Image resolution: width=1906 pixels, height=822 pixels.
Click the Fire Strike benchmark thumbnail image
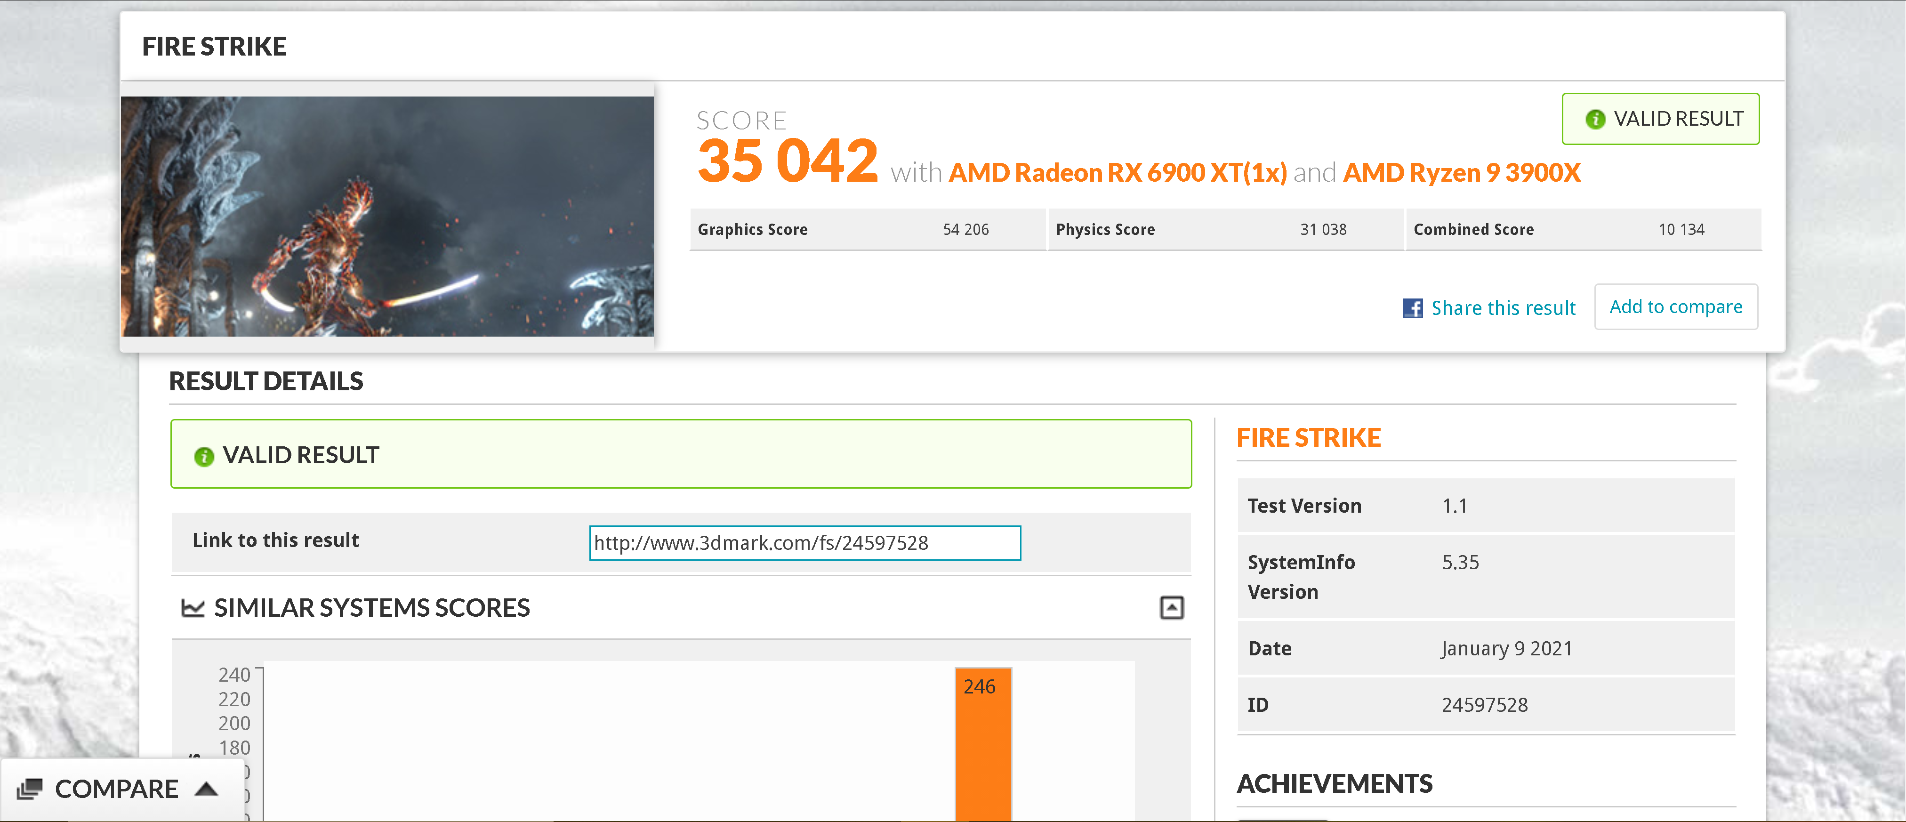click(x=387, y=216)
